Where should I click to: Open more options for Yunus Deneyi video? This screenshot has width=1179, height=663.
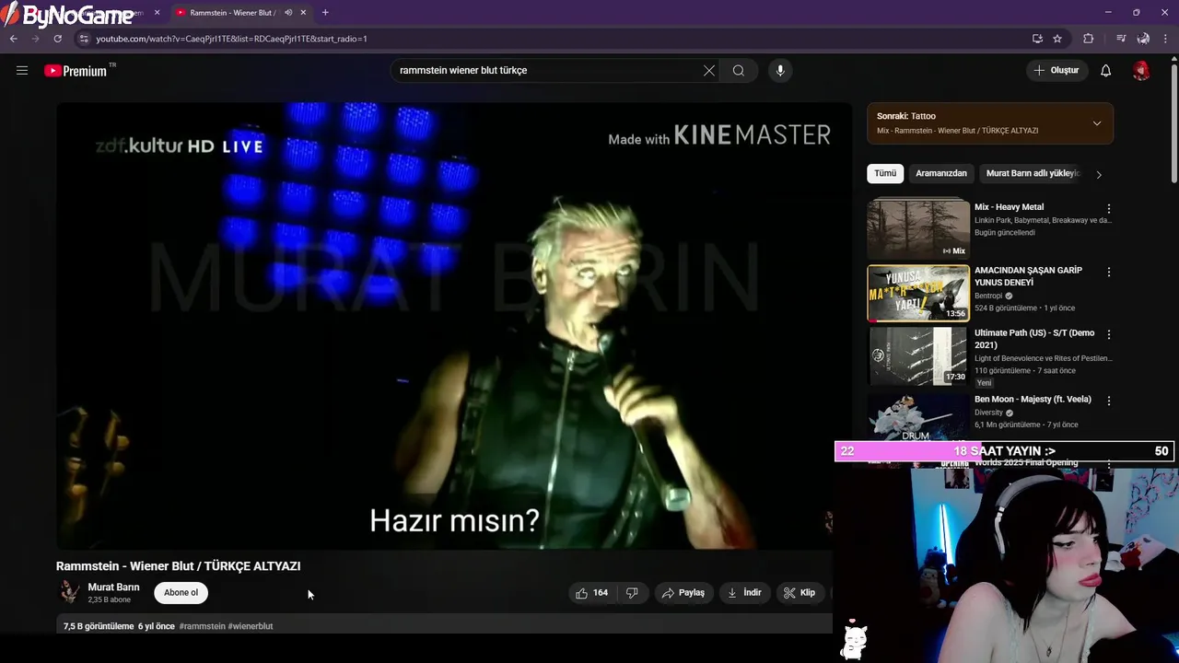coord(1109,273)
